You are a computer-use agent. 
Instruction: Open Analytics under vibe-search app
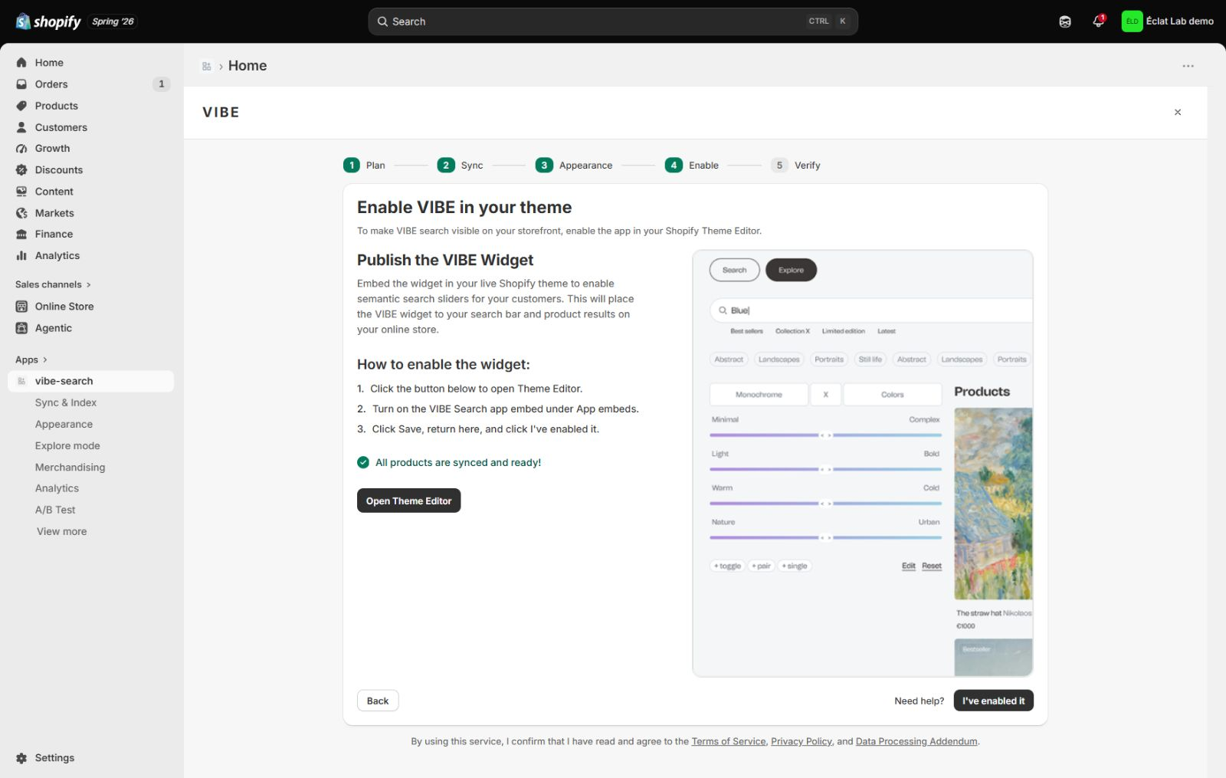57,488
